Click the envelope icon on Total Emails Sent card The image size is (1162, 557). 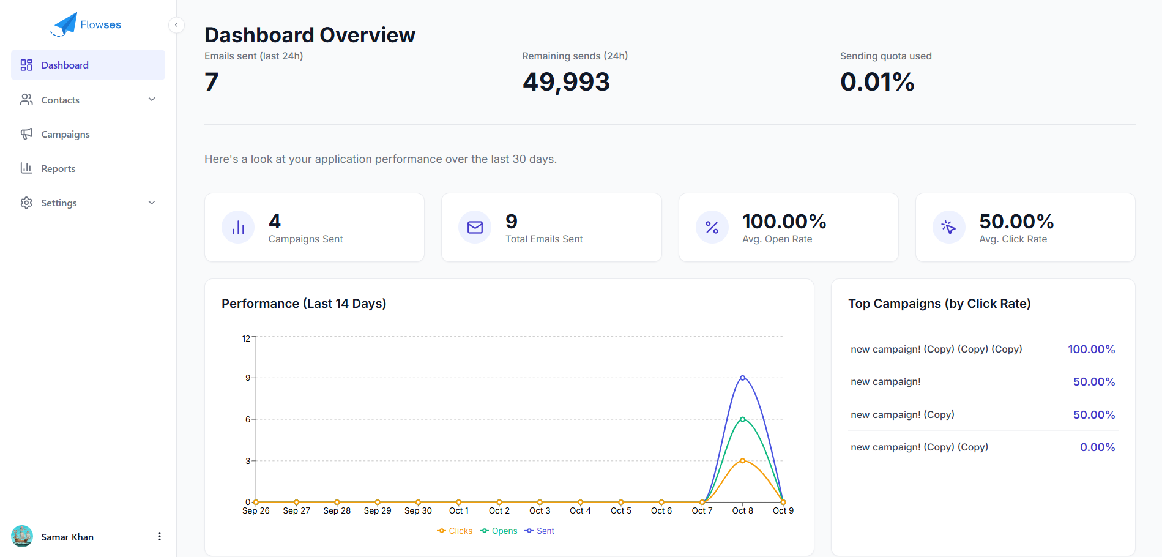pos(474,227)
